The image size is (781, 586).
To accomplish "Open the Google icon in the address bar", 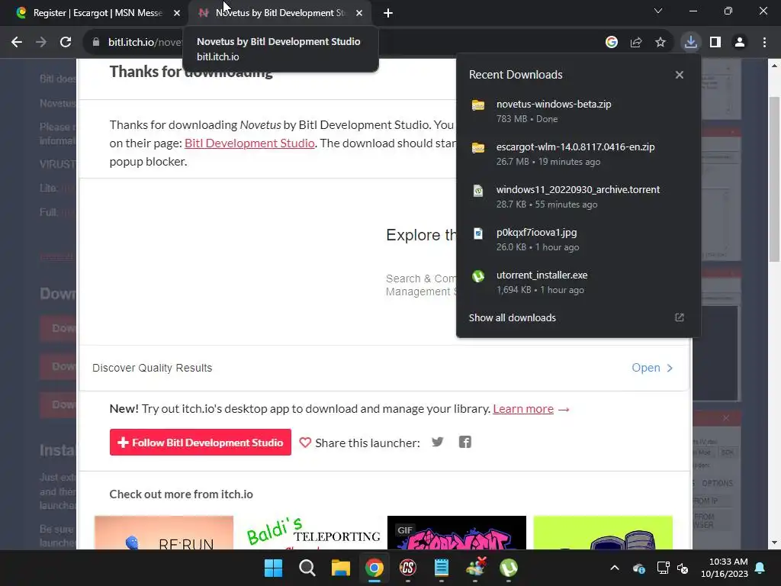I will [x=612, y=43].
